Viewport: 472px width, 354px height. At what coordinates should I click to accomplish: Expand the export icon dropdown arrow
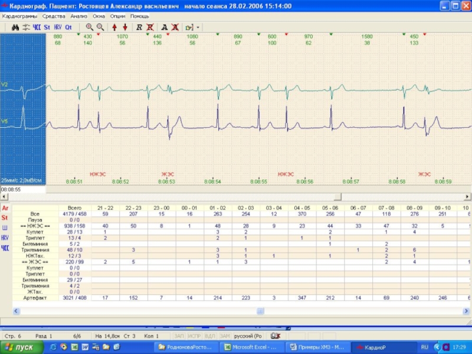[198, 27]
